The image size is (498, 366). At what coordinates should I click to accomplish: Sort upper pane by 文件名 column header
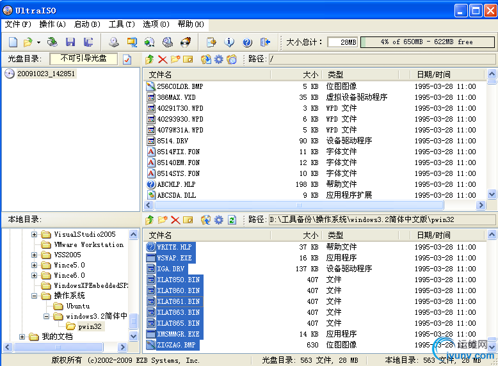click(207, 75)
